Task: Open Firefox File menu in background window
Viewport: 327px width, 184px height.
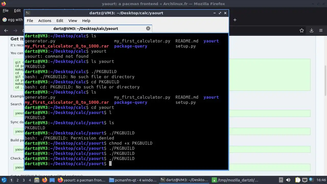Action: point(6,10)
